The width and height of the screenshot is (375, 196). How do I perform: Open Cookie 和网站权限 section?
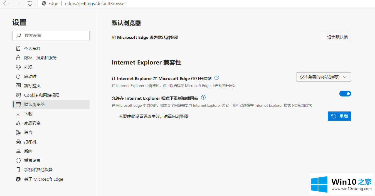pos(51,95)
